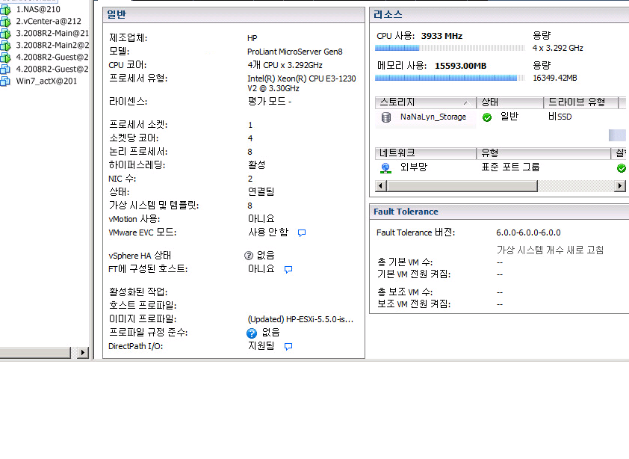Viewport: 629px width, 459px height.
Task: Click the 16349.42MB memory capacity value
Action: tap(555, 78)
